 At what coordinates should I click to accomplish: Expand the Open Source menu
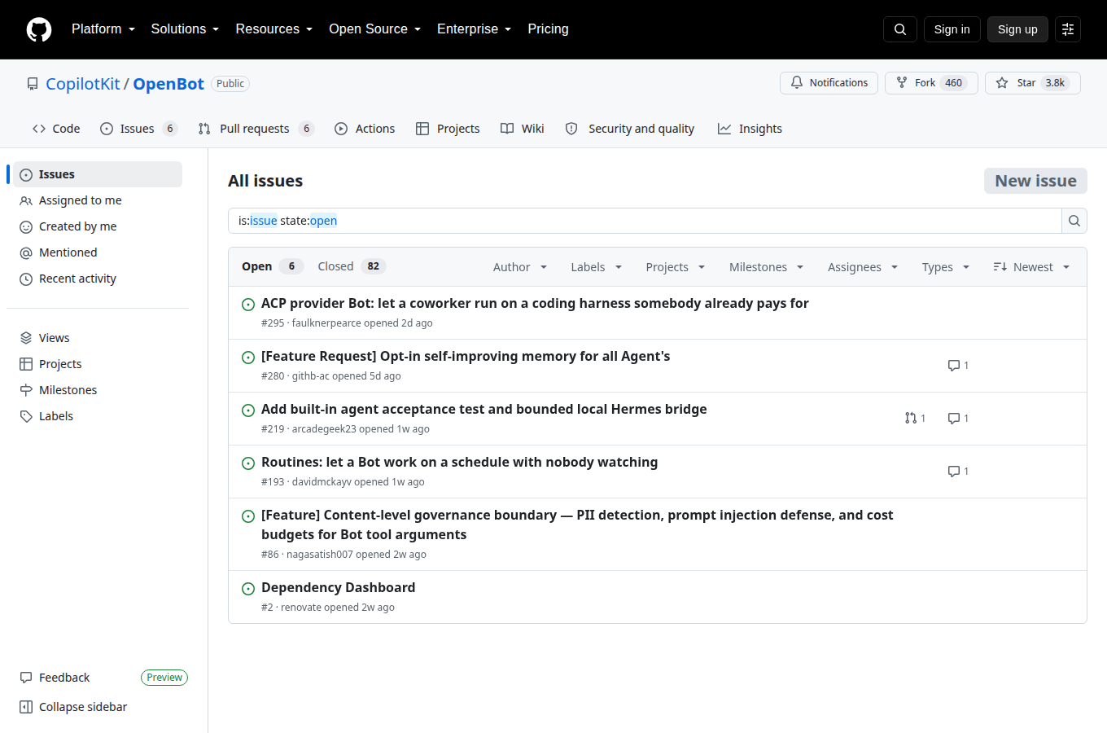coord(375,29)
